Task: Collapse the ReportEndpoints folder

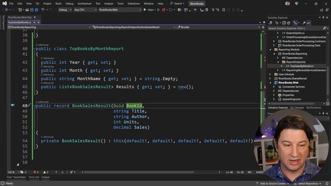Action: (x=278, y=62)
